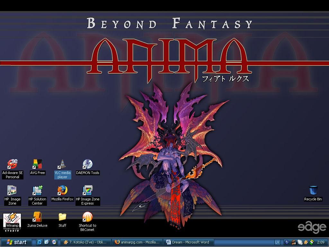Viewport: 329px width, 247px height.
Task: Launch the Shortcut to BitComet icon
Action: pyautogui.click(x=87, y=222)
